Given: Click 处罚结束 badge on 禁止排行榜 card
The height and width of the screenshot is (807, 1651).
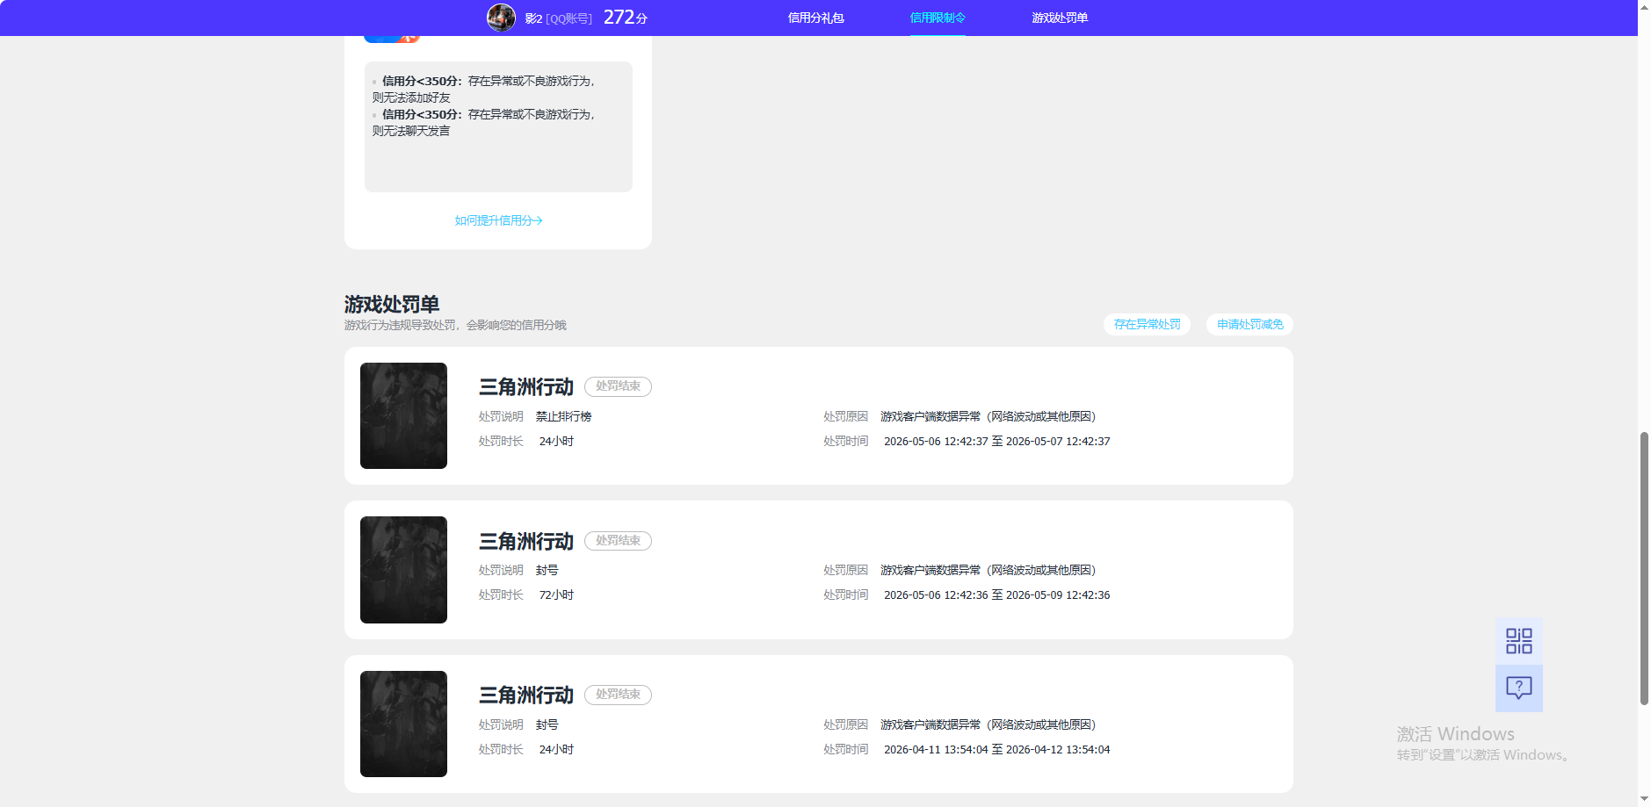Looking at the screenshot, I should pyautogui.click(x=618, y=386).
